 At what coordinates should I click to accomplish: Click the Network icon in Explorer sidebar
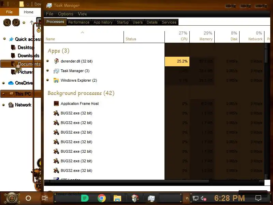[x=11, y=105]
